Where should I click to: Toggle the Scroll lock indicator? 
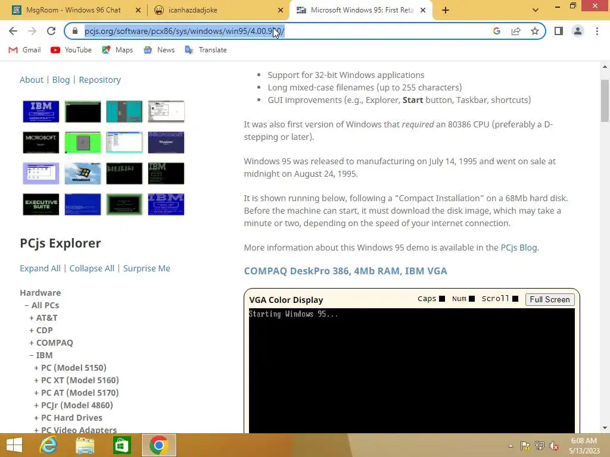[x=515, y=299]
